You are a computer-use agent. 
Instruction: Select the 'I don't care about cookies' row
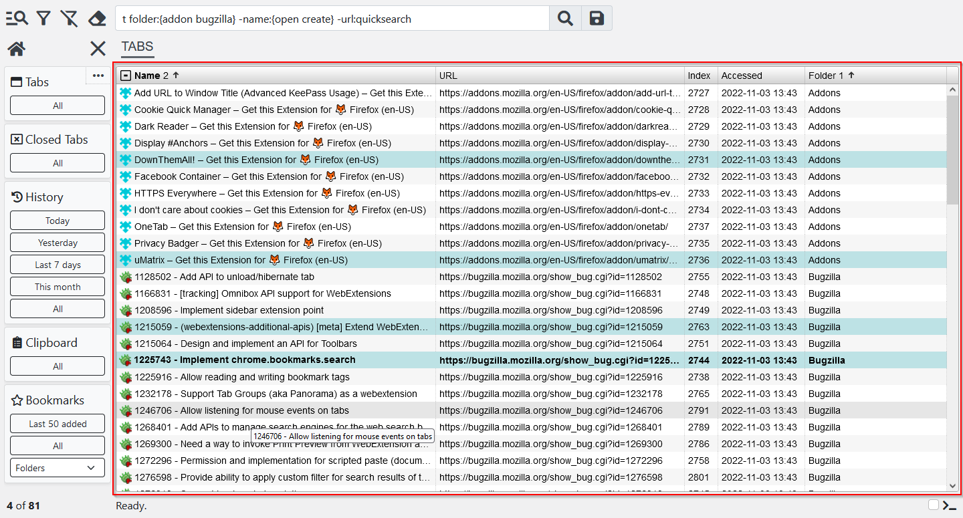pyautogui.click(x=532, y=210)
